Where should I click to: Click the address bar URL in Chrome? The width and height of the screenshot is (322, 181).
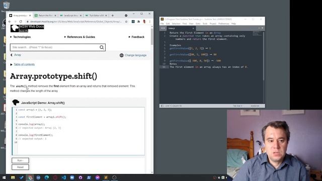(x=75, y=22)
